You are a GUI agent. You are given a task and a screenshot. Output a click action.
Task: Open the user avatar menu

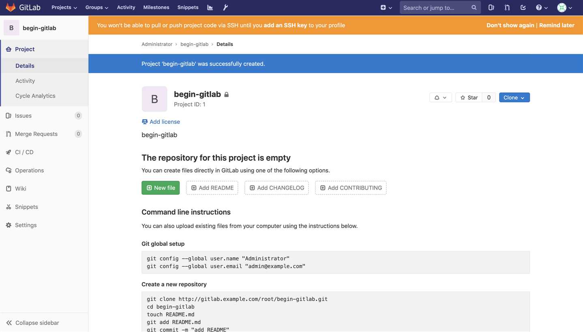pos(564,7)
